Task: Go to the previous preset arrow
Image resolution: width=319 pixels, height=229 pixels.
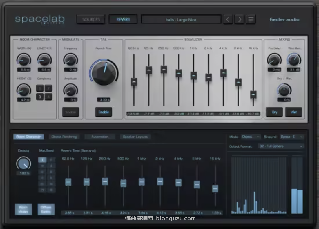Action: point(228,19)
